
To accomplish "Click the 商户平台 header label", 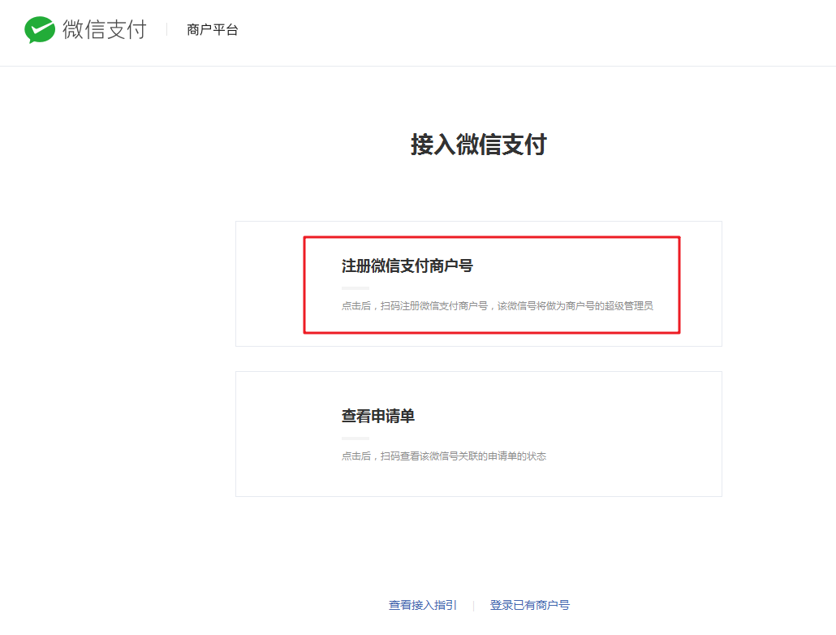I will click(212, 30).
